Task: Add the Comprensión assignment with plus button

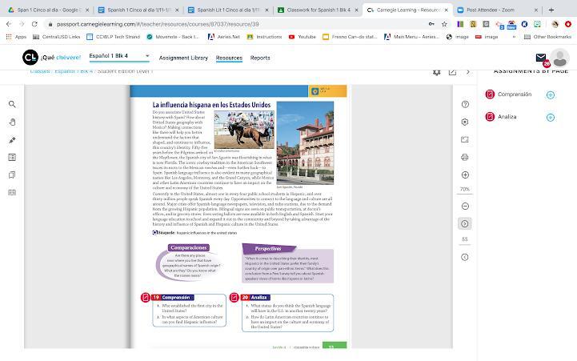Action: [551, 94]
